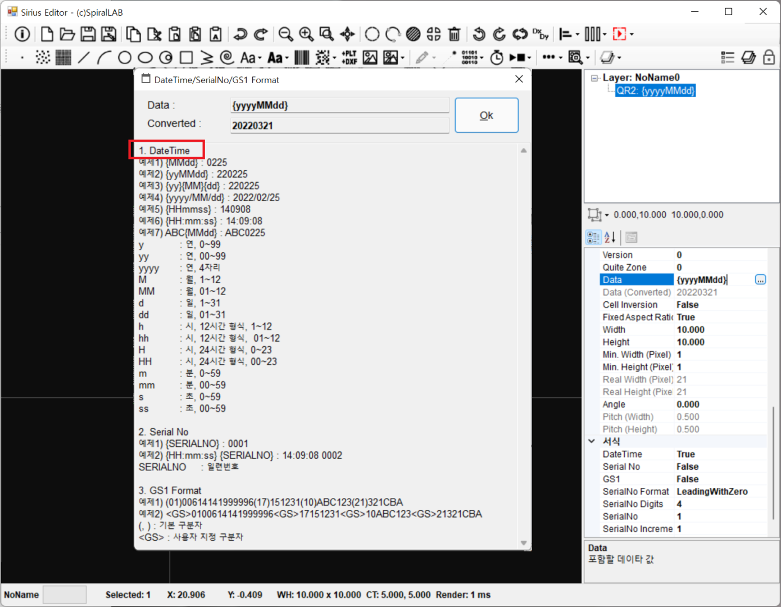Open a file with folder icon
The width and height of the screenshot is (781, 607).
(x=67, y=34)
